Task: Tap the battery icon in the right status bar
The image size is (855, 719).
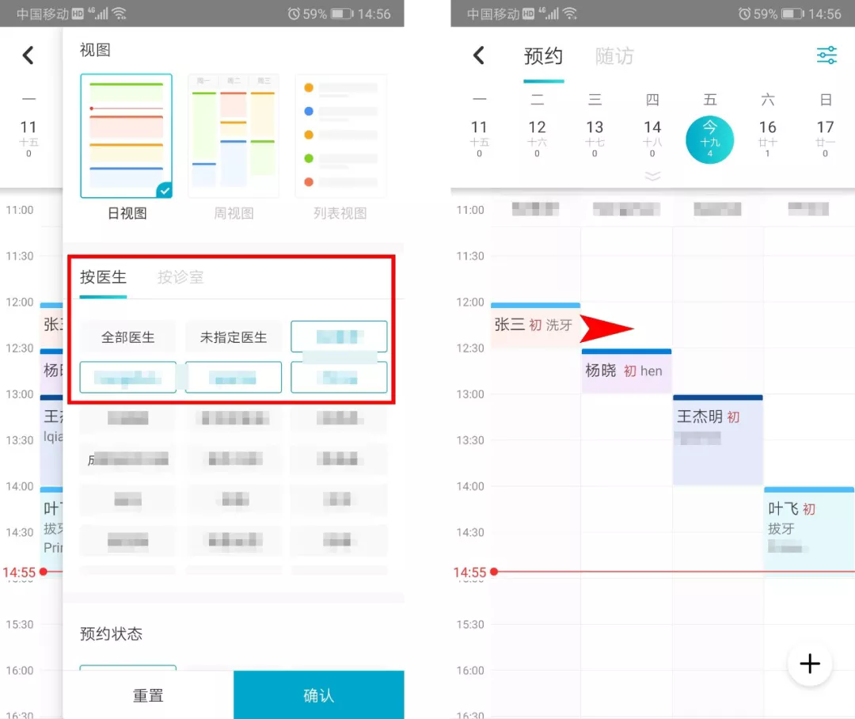Action: (792, 13)
